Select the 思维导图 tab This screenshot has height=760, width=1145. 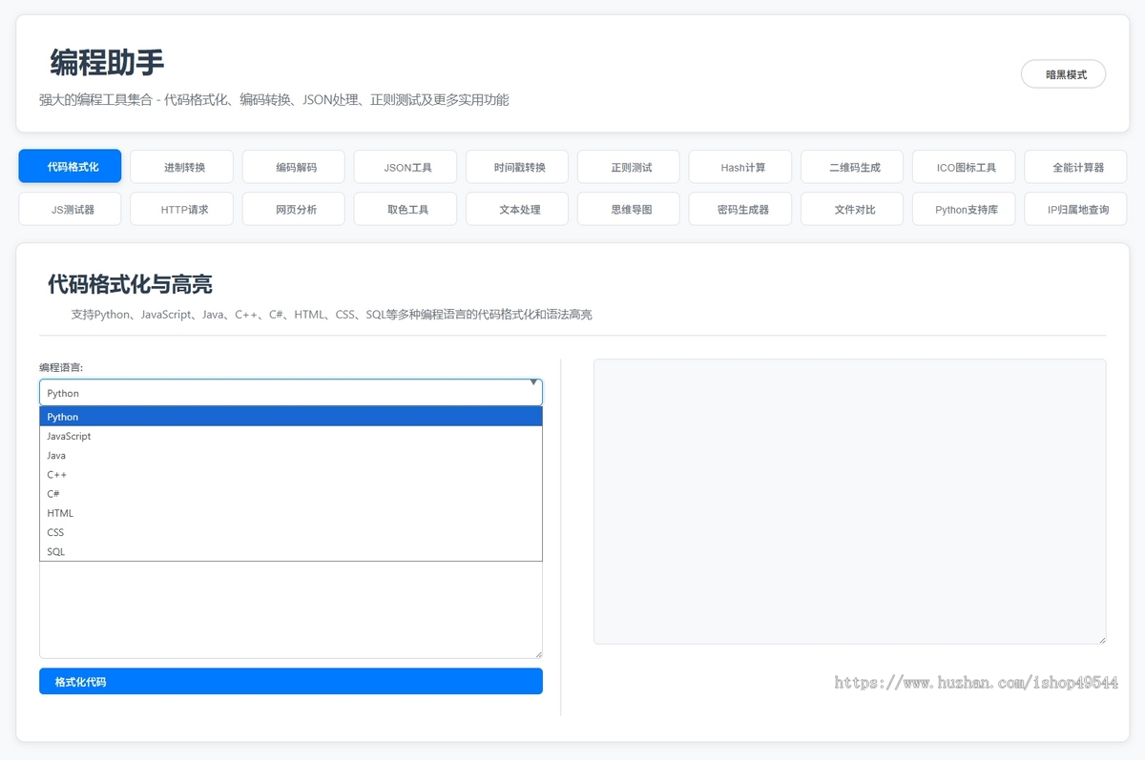tap(629, 209)
